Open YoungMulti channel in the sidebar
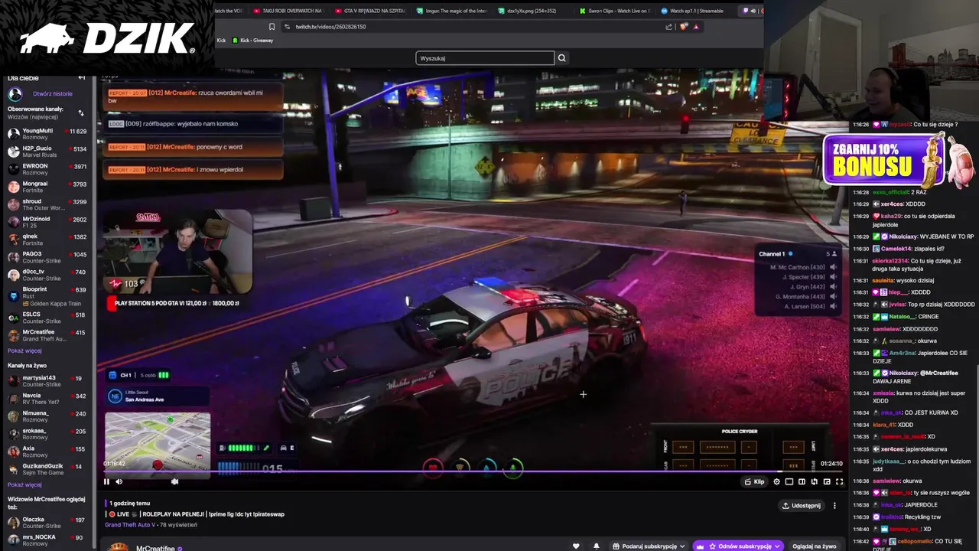 pyautogui.click(x=47, y=134)
